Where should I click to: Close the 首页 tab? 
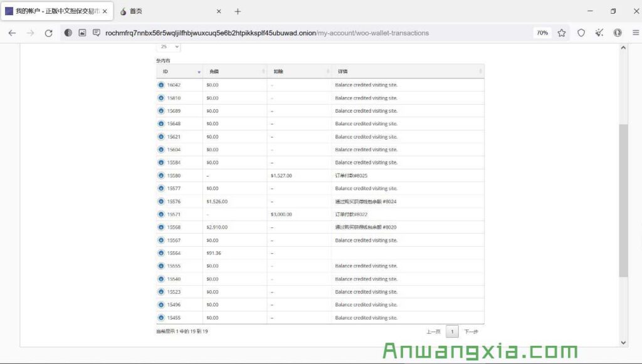219,11
